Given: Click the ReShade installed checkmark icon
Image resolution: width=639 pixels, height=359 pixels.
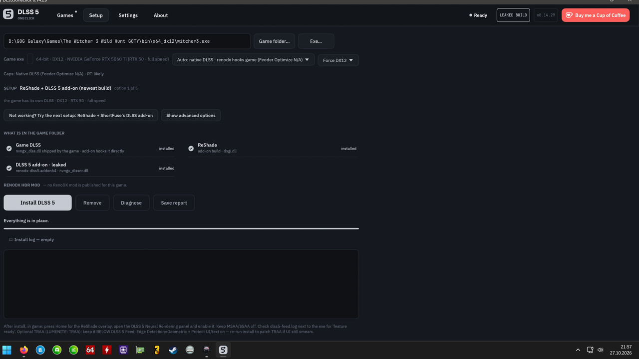Looking at the screenshot, I should click(x=191, y=149).
